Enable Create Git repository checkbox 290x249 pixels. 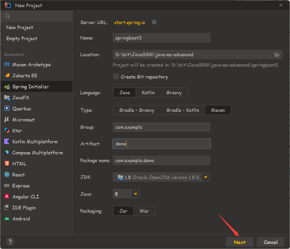pyautogui.click(x=116, y=76)
